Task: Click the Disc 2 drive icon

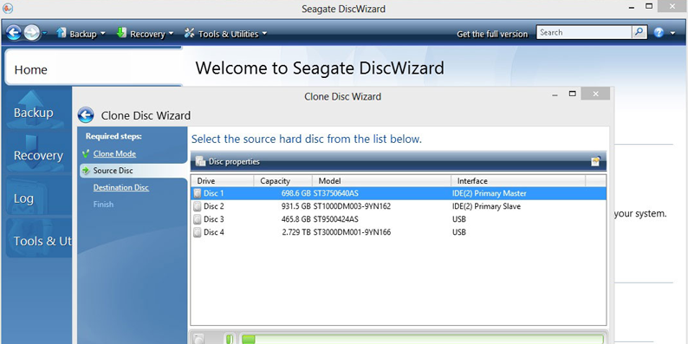Action: [x=198, y=206]
